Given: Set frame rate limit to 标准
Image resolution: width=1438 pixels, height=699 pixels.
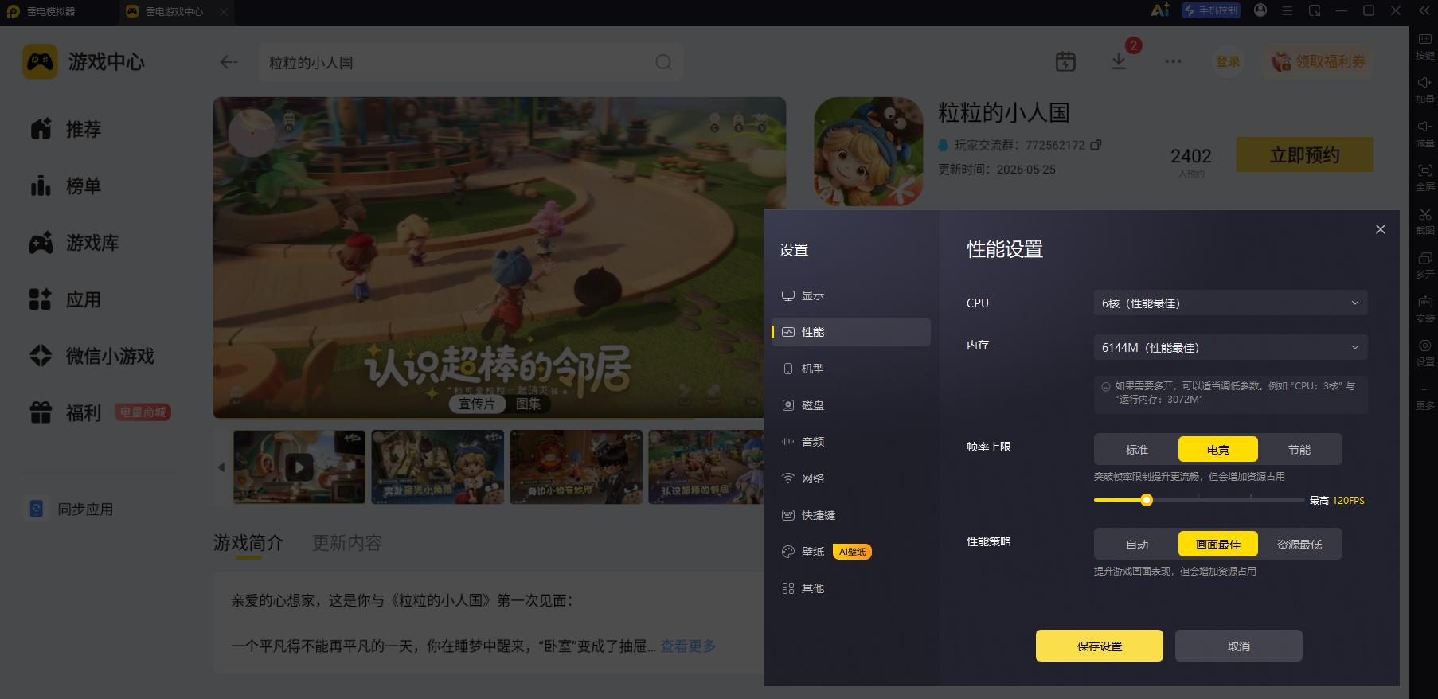Looking at the screenshot, I should coord(1136,449).
